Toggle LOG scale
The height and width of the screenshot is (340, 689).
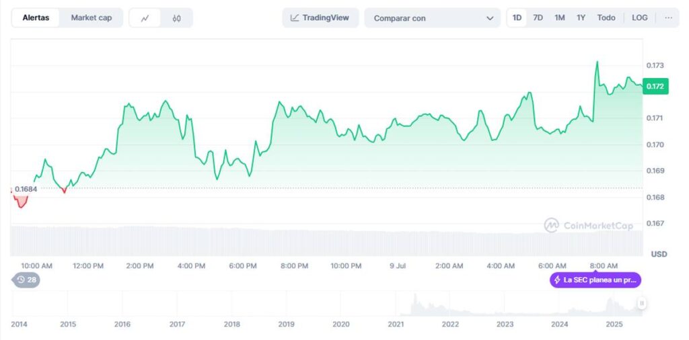(639, 18)
